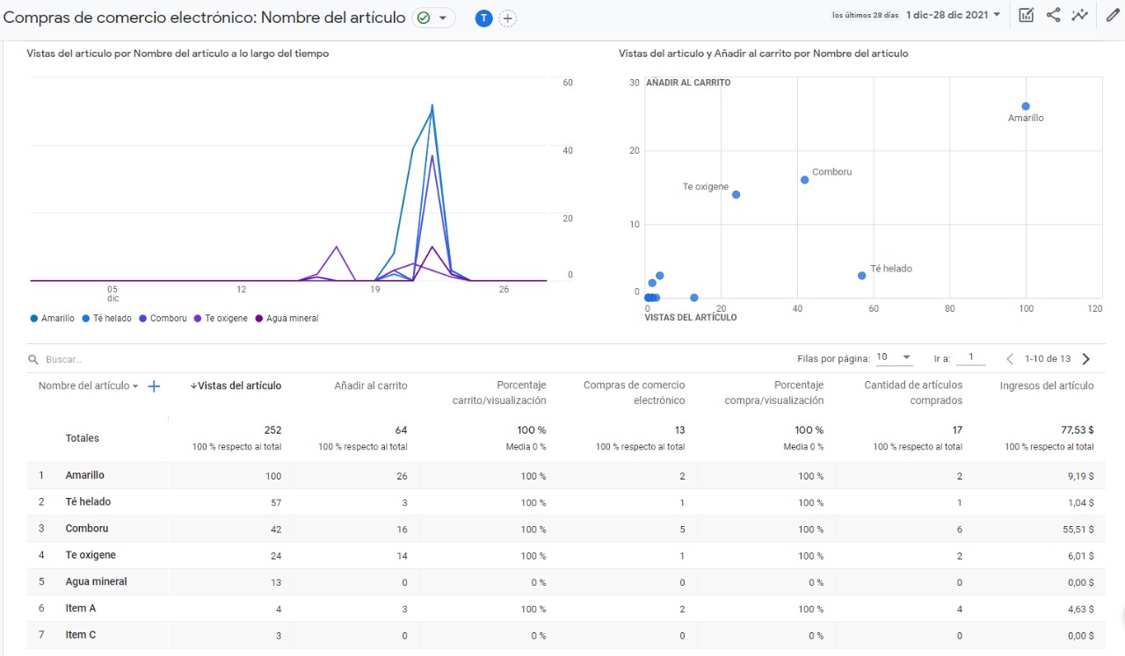
Task: Click Agua mineral legend entry
Action: (x=287, y=319)
